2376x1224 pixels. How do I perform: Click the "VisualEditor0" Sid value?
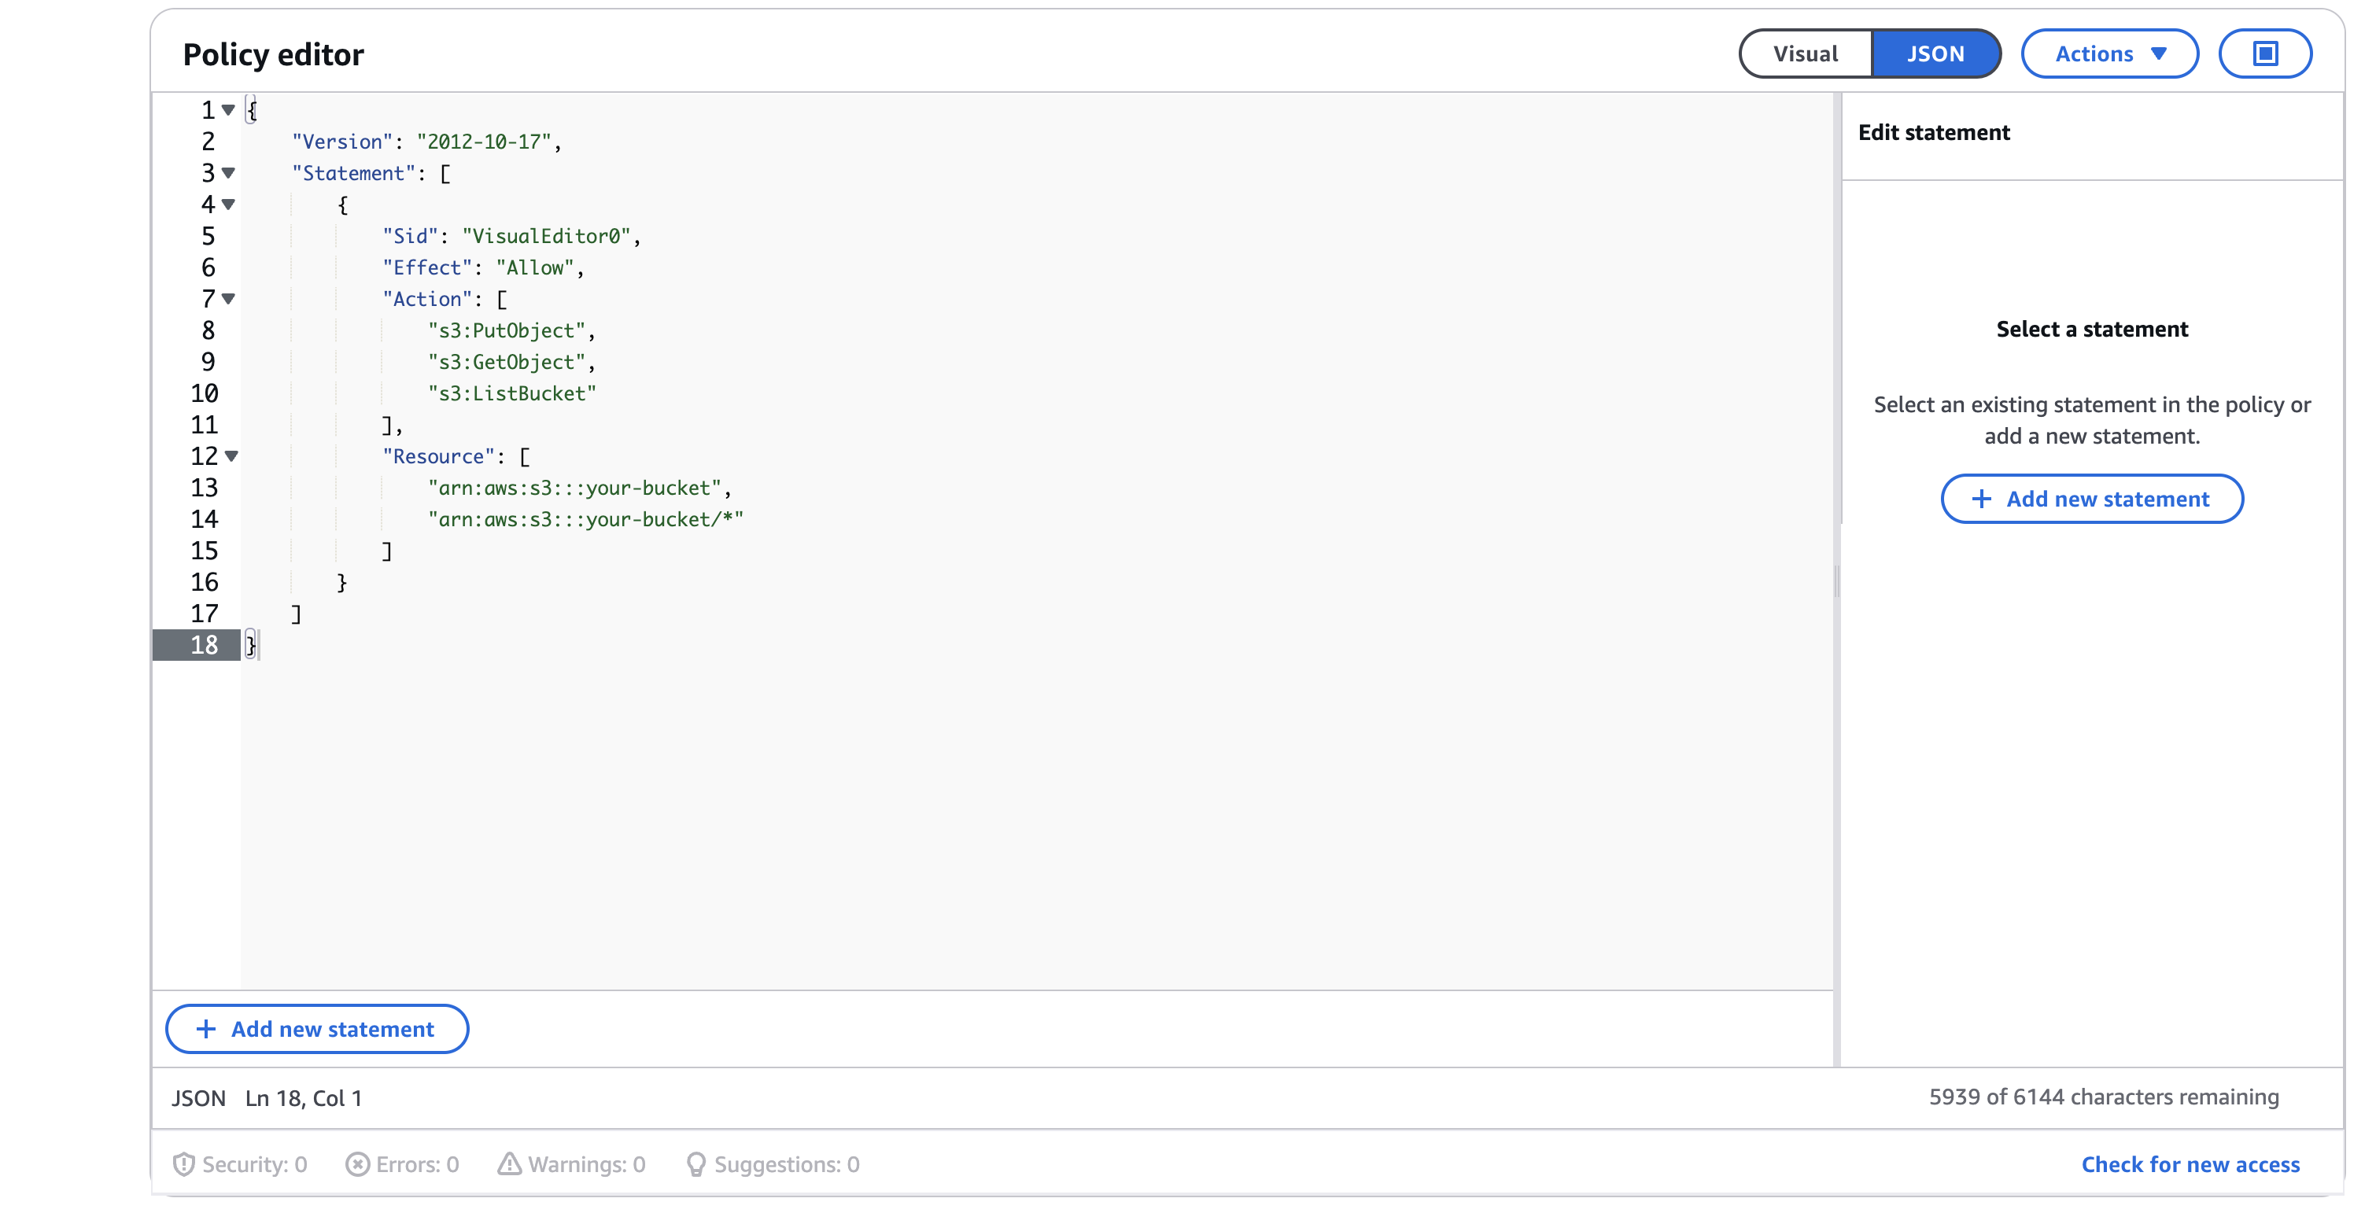pyautogui.click(x=546, y=236)
